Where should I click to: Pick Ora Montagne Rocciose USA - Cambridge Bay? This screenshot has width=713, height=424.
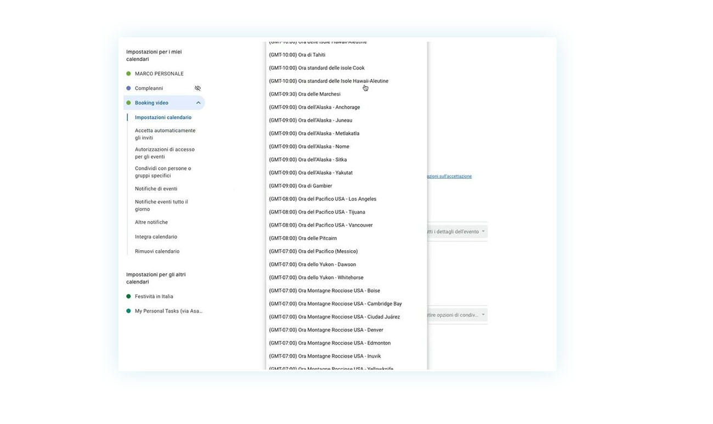tap(346, 304)
